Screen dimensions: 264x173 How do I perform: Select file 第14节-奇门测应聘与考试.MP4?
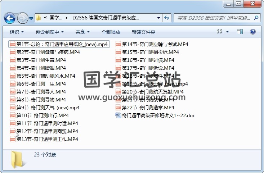click(x=155, y=44)
